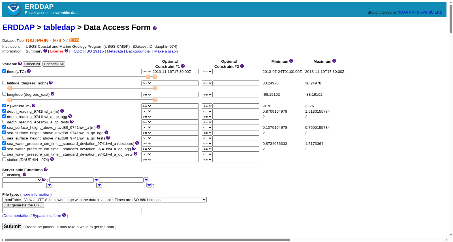
Task: Click the generated URL text field
Action: click(x=72, y=211)
